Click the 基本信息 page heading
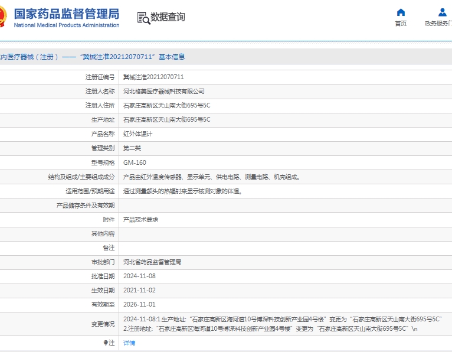 click(172, 57)
